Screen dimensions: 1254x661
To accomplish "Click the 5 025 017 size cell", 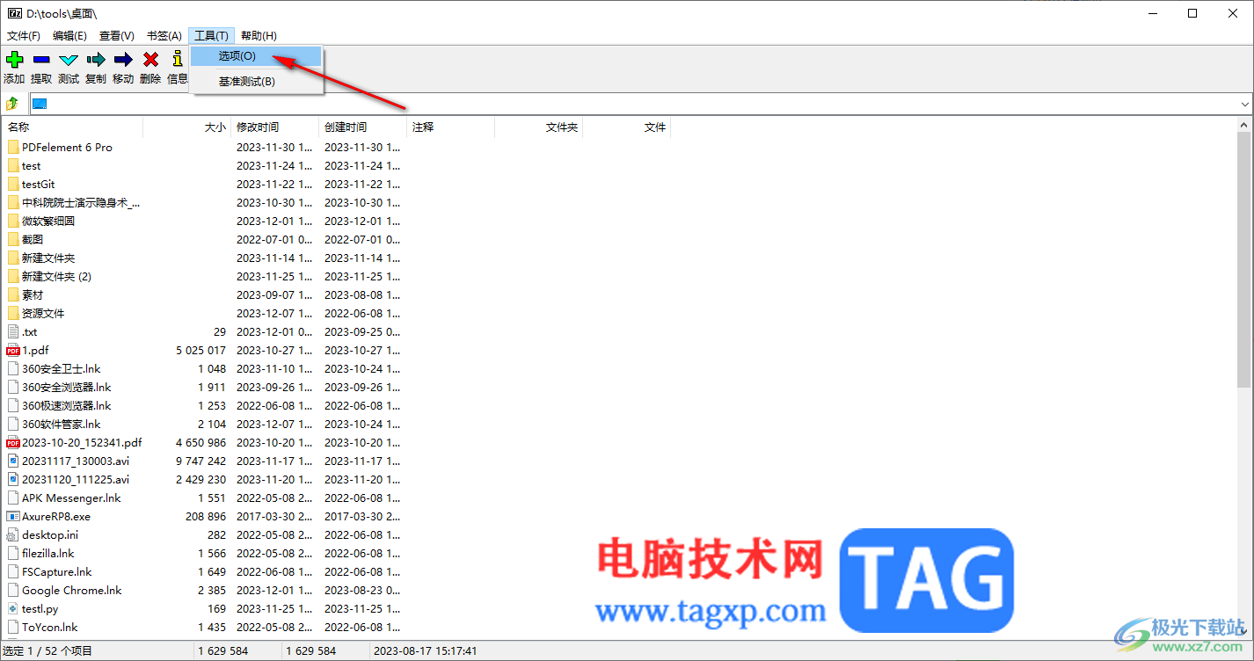I will click(200, 350).
